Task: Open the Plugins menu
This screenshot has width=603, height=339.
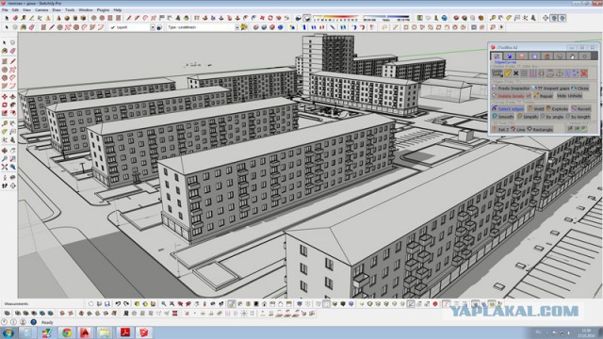Action: coord(103,10)
